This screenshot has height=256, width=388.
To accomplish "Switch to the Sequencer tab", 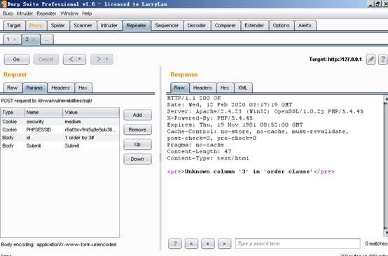I will pyautogui.click(x=167, y=25).
